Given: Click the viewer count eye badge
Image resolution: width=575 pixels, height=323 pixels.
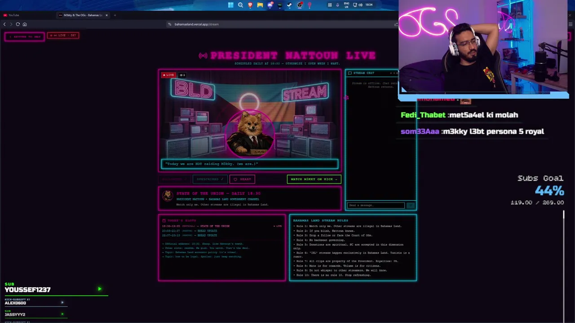Looking at the screenshot, I should pos(182,75).
